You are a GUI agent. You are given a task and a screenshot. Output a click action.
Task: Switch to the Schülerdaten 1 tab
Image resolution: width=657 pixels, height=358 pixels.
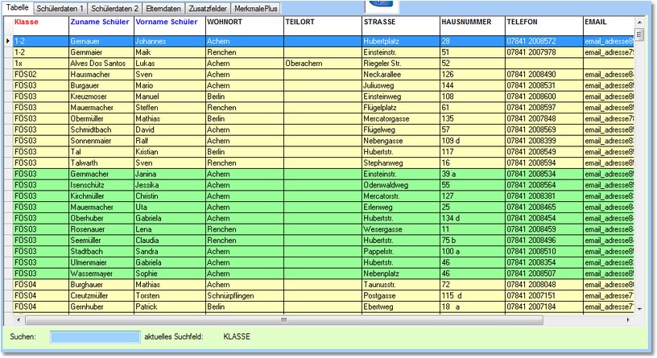59,7
